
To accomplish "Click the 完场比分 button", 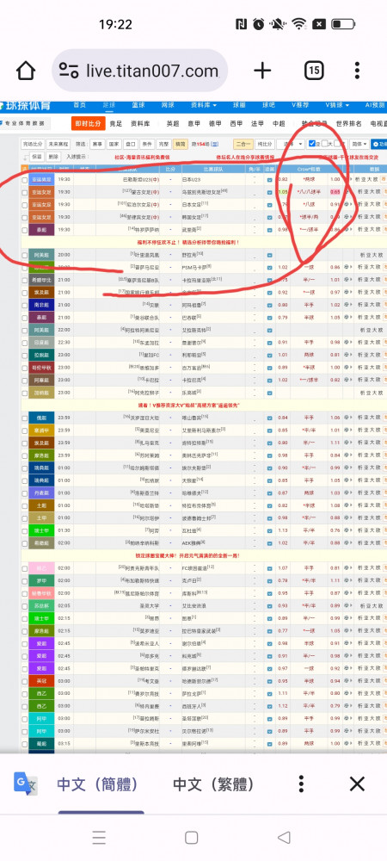I will [33, 144].
